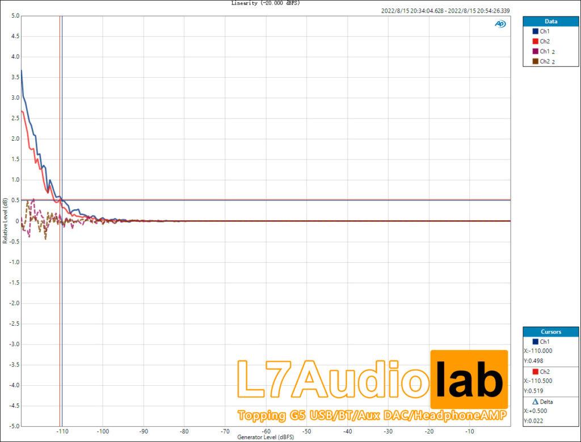Expand the Cursors panel header
This screenshot has height=442, width=581.
[550, 331]
